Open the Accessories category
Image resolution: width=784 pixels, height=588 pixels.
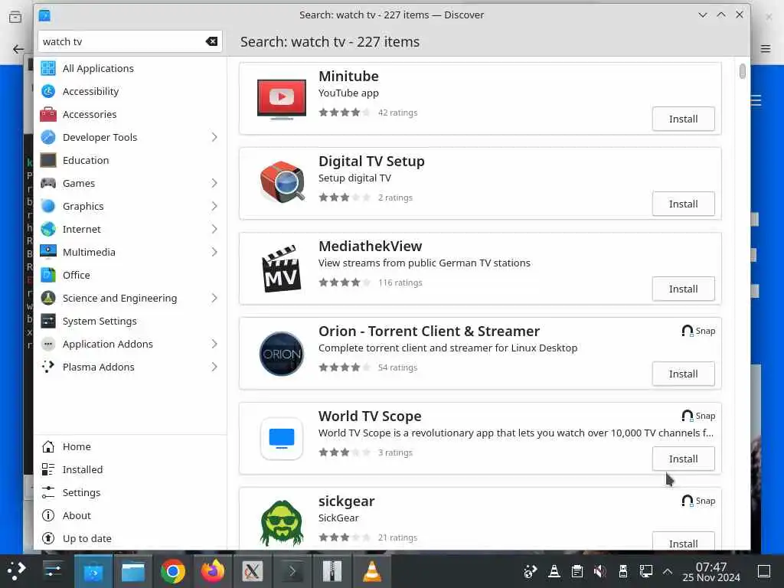point(130,115)
